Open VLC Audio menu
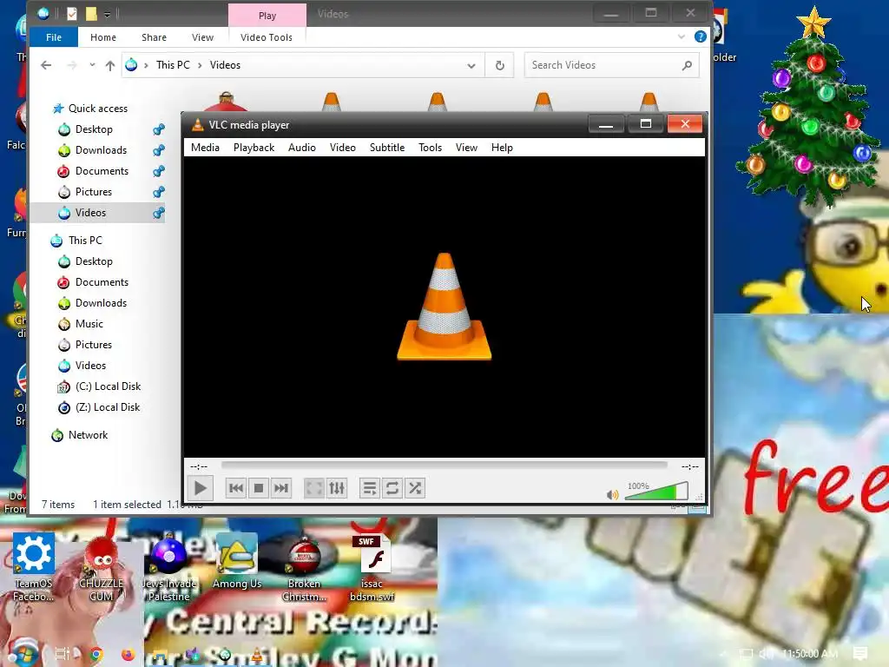 point(301,148)
